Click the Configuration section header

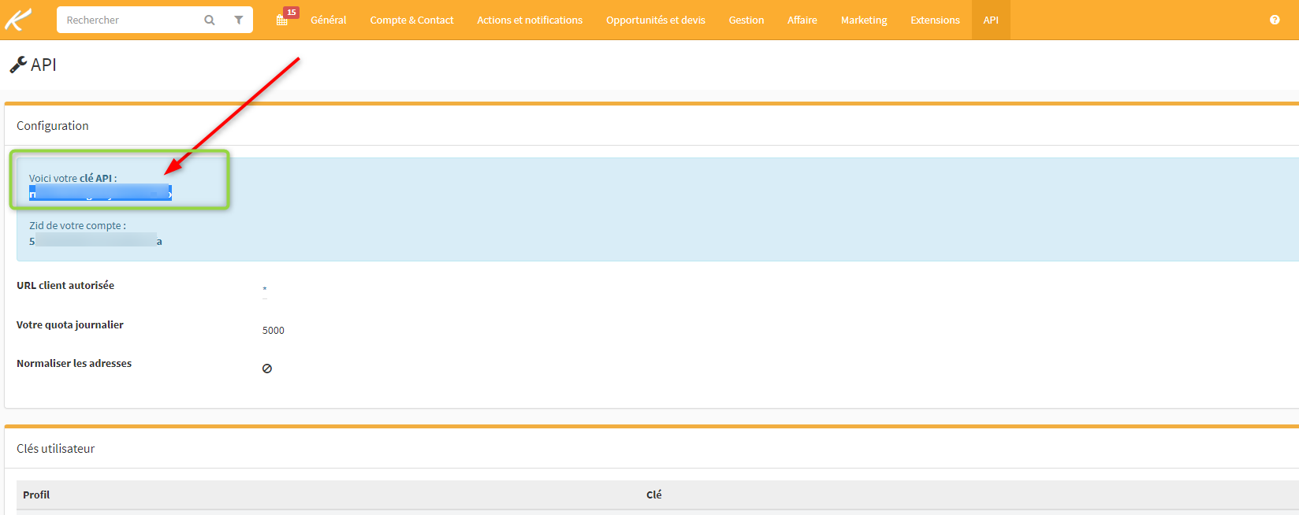(x=53, y=126)
